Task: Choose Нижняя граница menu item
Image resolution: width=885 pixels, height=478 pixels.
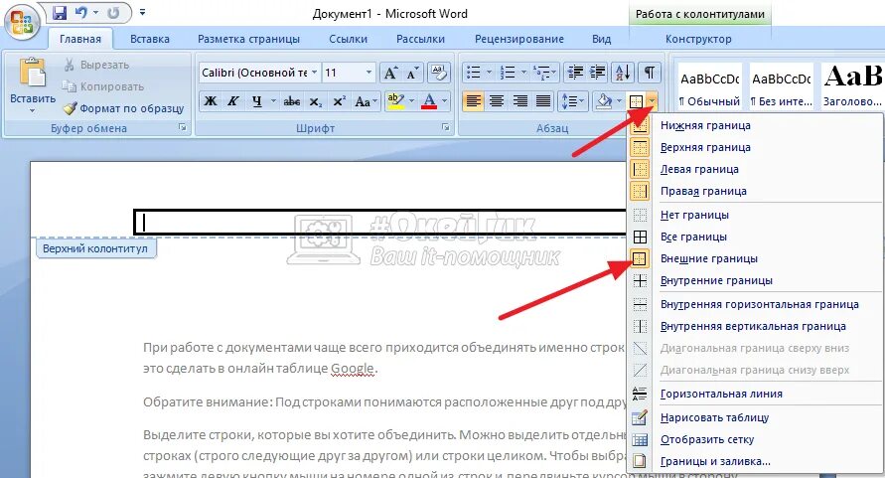Action: click(x=755, y=125)
